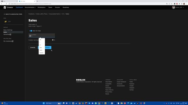The width and height of the screenshot is (188, 105).
Task: Open Careers footer link
Action: [107, 86]
